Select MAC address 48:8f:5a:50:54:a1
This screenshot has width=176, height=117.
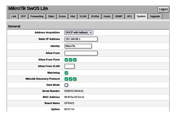[x=74, y=97]
